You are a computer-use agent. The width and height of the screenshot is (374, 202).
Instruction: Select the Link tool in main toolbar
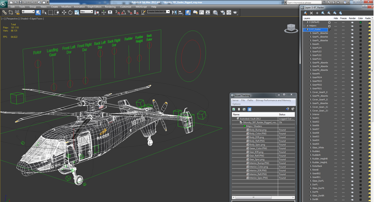(x=5, y=12)
